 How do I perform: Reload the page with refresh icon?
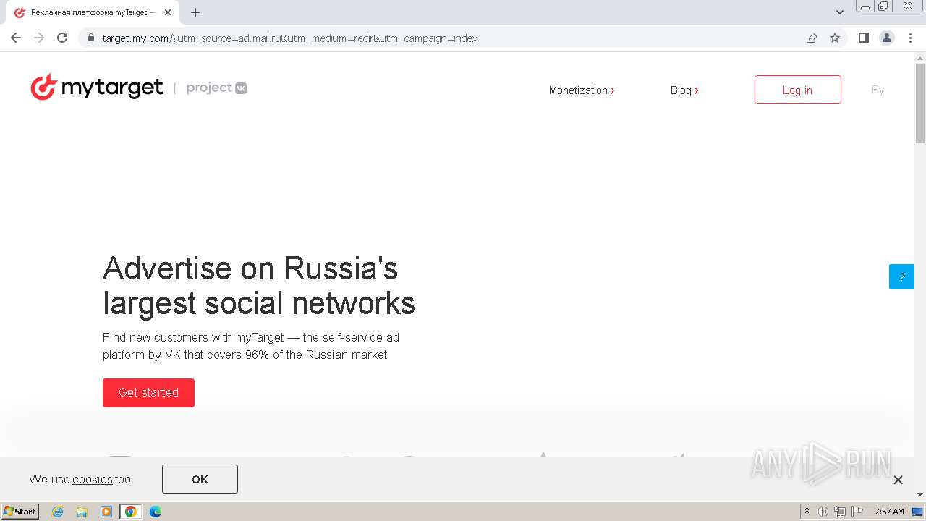[x=62, y=38]
